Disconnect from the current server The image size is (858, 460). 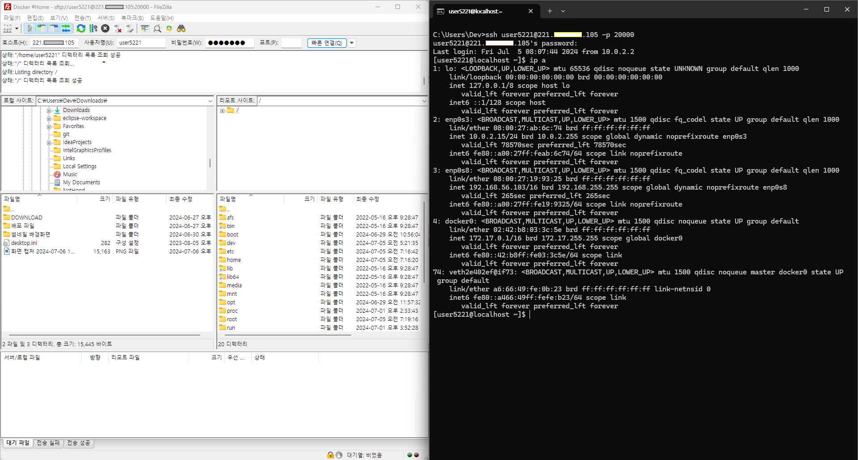click(118, 29)
